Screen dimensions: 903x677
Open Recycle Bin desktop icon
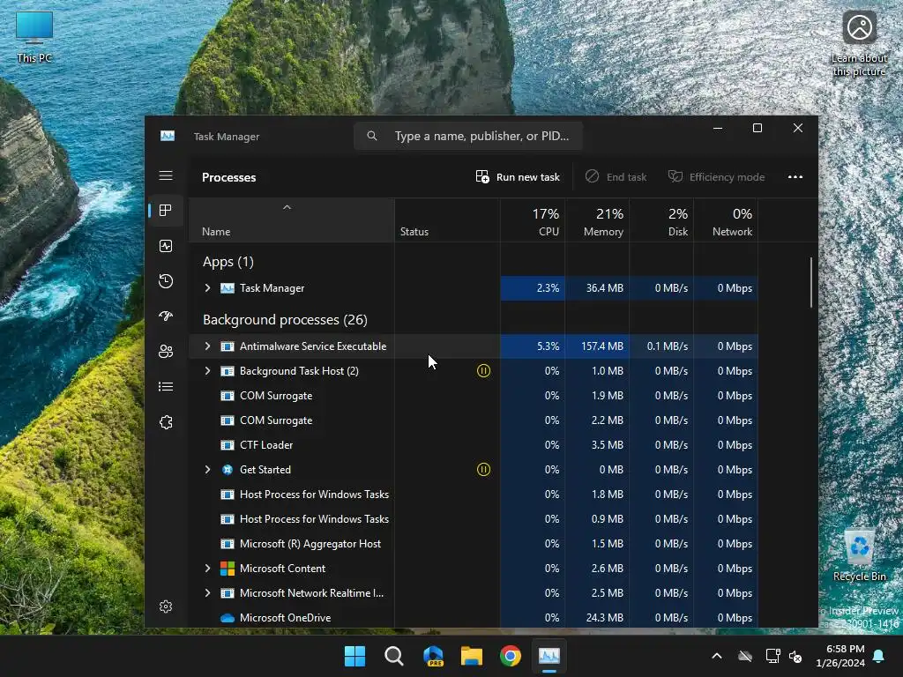coord(860,555)
